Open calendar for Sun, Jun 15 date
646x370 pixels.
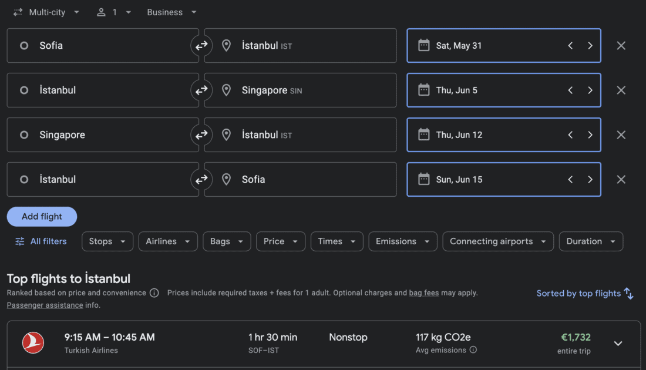pyautogui.click(x=458, y=180)
